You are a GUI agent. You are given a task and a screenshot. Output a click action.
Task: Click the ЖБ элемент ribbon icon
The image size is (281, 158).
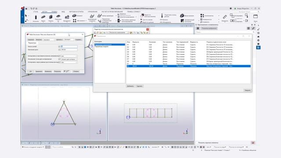[x=75, y=21]
